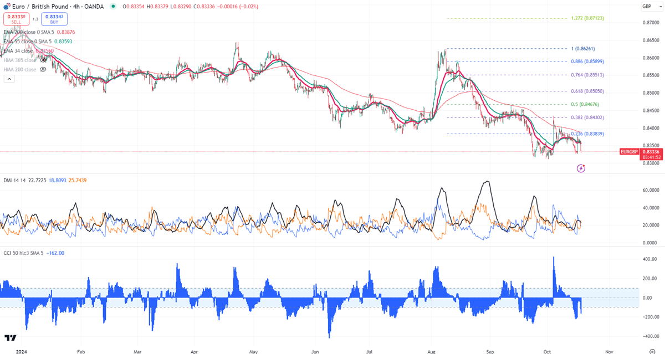Click the 0.618 (0.85050) Fibonacci label
The width and height of the screenshot is (665, 354).
coord(588,91)
